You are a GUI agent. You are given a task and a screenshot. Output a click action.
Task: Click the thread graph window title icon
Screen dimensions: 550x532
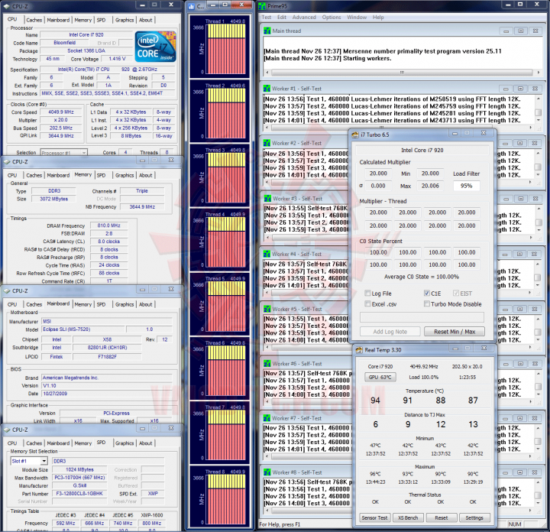pos(191,6)
